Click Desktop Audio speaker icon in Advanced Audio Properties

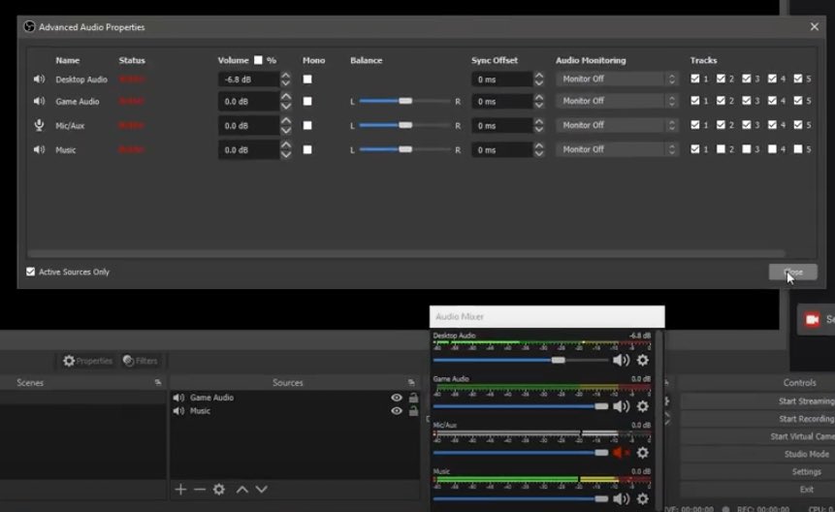click(39, 80)
